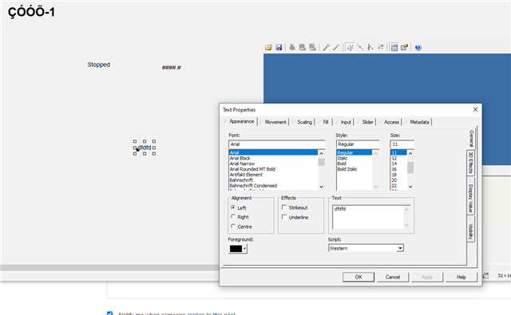Select Right alignment radio button
Viewport: 511px width, 315px height.
point(233,217)
